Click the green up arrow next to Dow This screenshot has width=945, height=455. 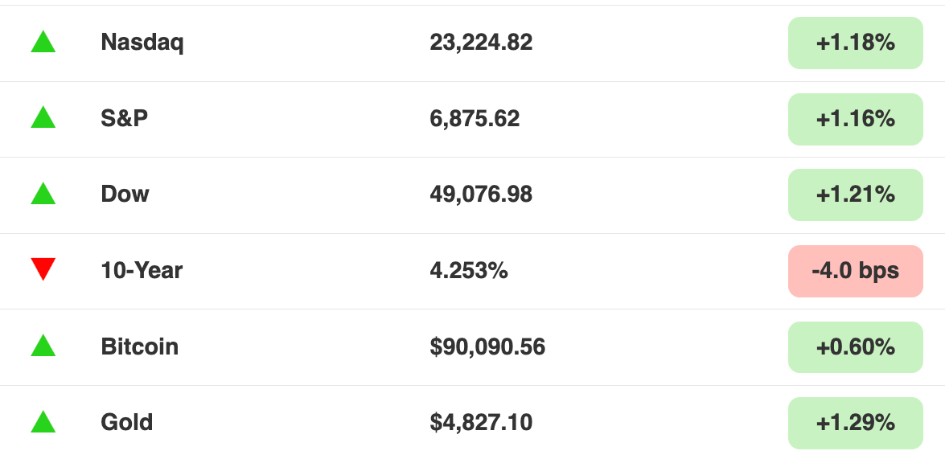point(43,194)
